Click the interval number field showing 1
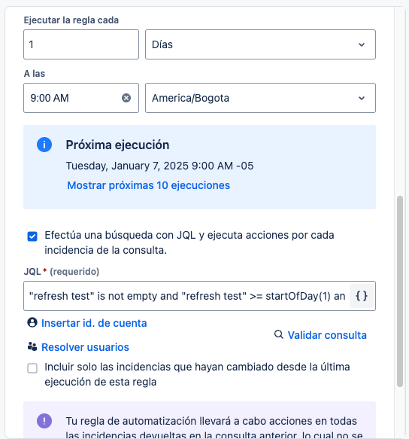Viewport: 409px width, 439px height. [x=81, y=44]
